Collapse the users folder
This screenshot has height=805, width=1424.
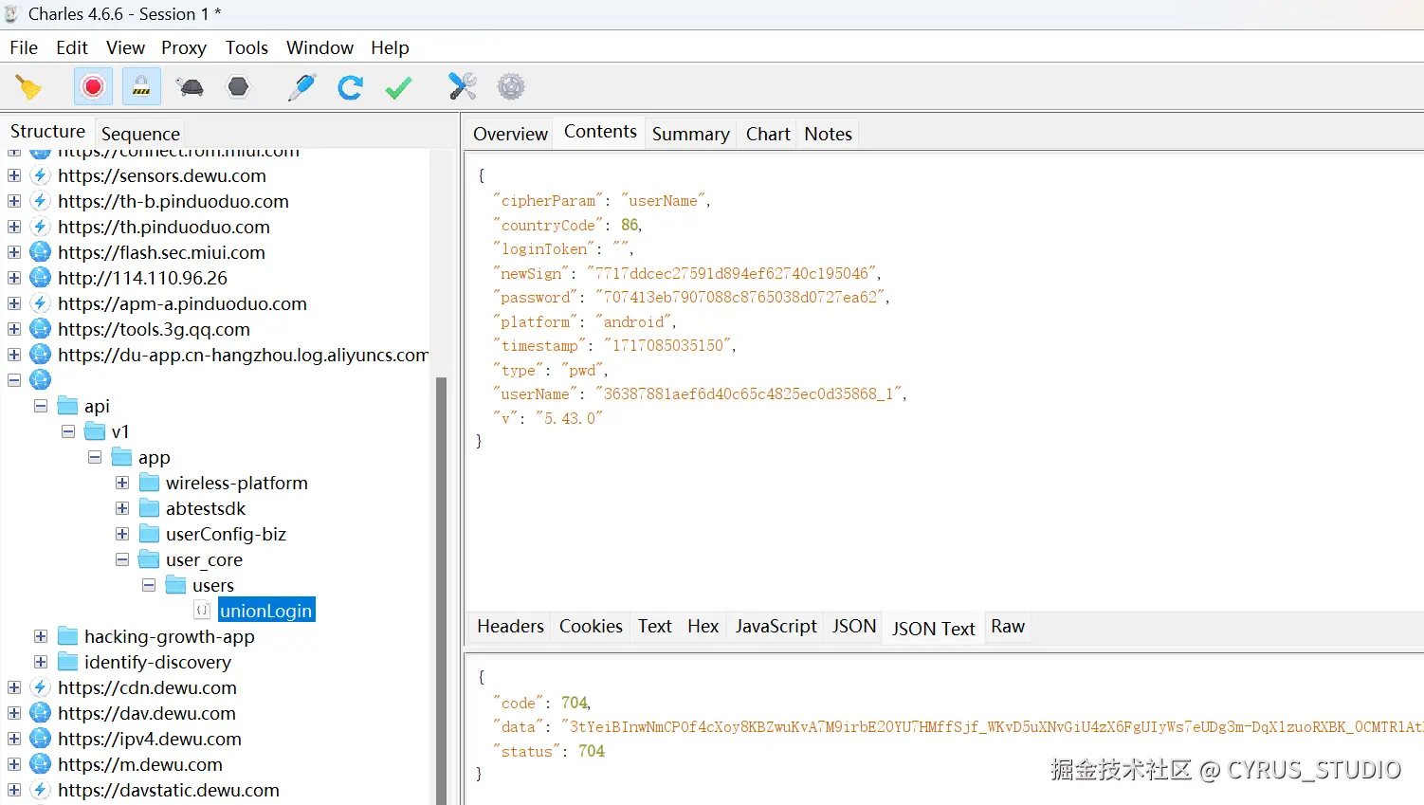pyautogui.click(x=149, y=585)
